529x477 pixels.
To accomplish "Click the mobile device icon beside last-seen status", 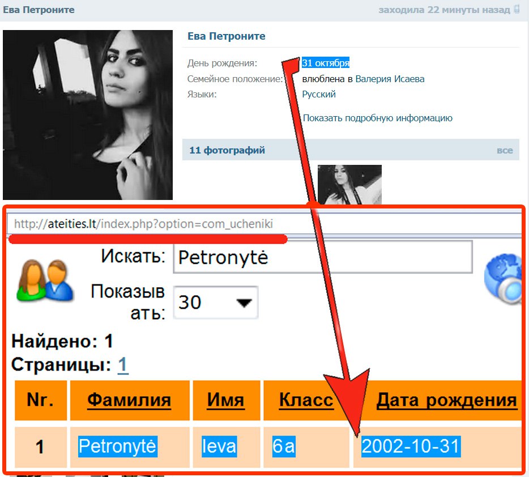I will [x=516, y=10].
